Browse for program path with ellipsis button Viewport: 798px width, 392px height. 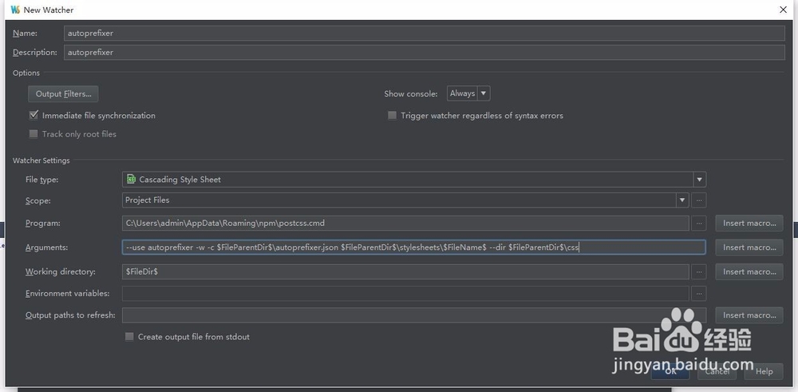(x=699, y=223)
